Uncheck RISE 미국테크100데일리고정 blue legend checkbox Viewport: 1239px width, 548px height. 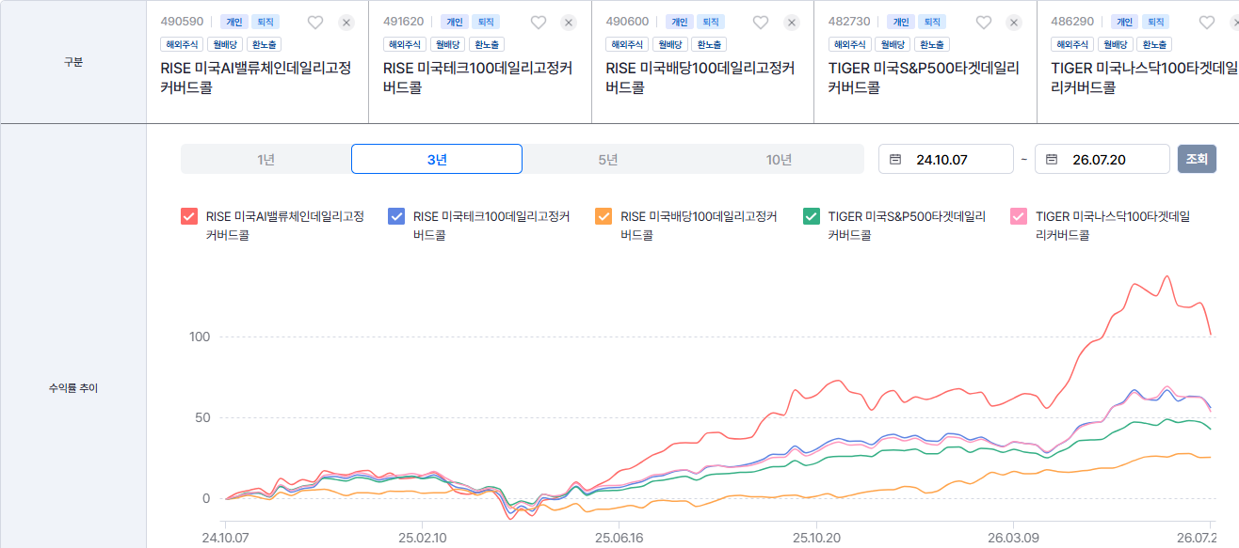point(396,216)
